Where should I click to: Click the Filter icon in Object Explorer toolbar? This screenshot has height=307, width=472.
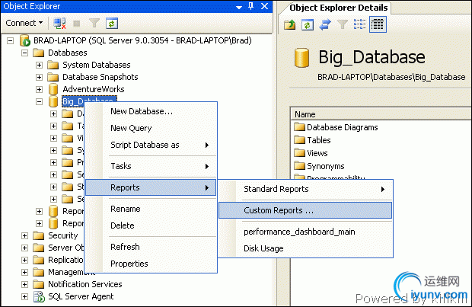94,23
